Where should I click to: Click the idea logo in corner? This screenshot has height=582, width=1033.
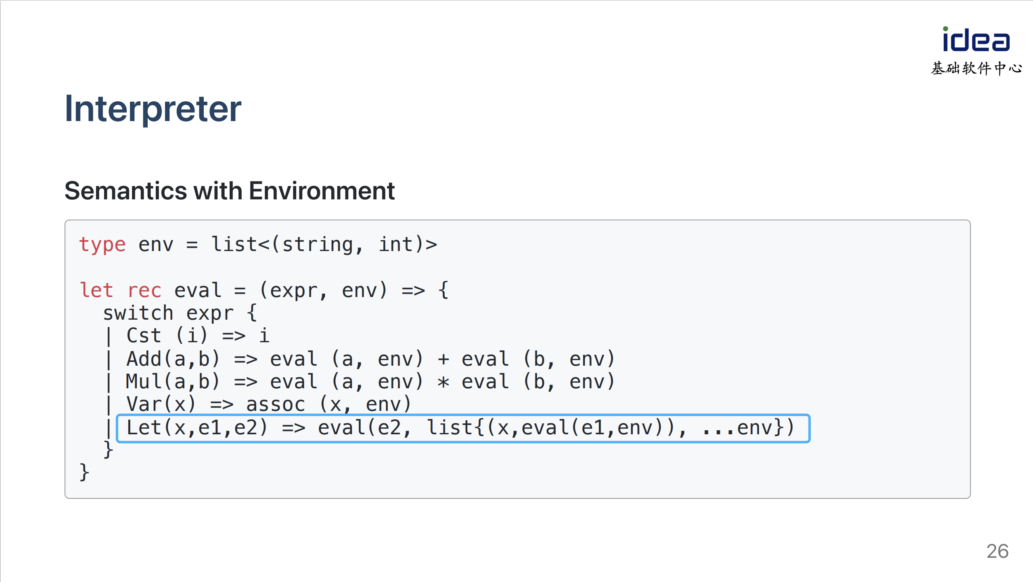(x=976, y=39)
